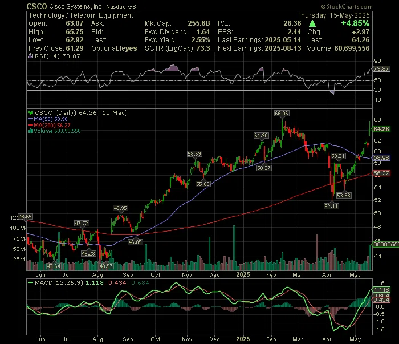Click the Prev Close value 61.29
399x344 pixels.
tap(74, 48)
